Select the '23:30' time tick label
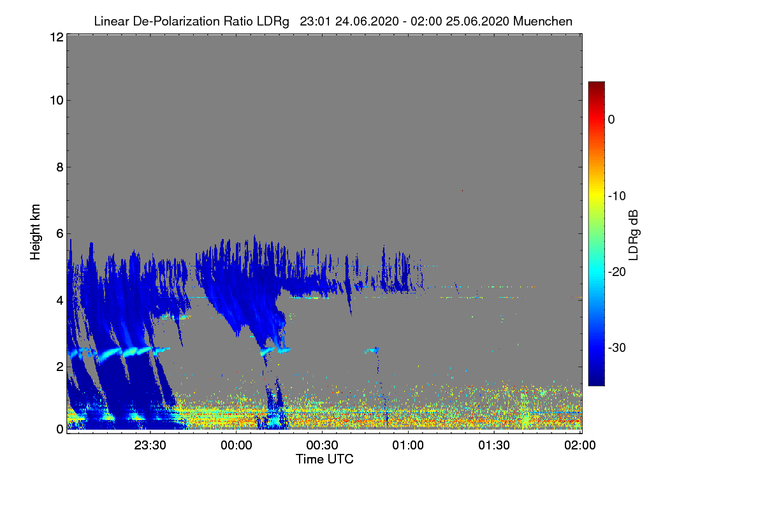The image size is (765, 510). (150, 445)
